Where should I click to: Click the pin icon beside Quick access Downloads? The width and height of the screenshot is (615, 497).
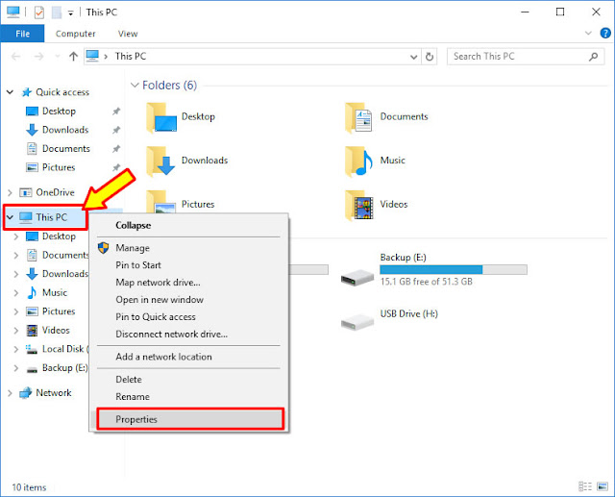pyautogui.click(x=116, y=130)
